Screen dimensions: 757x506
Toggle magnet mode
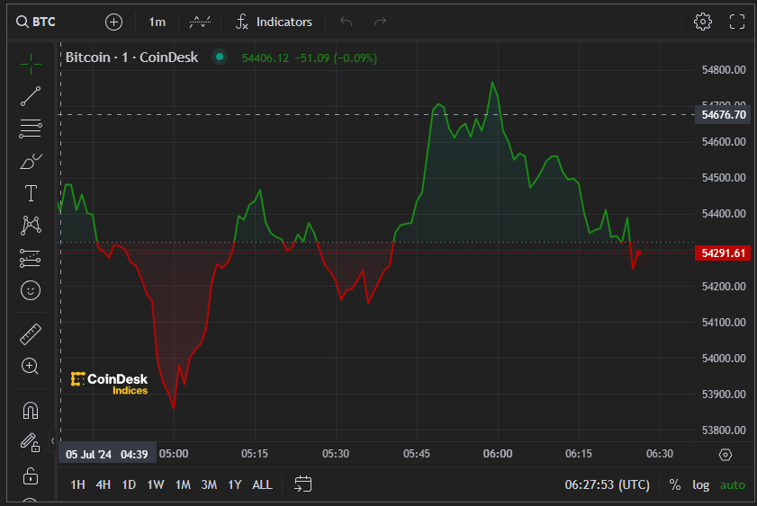31,411
